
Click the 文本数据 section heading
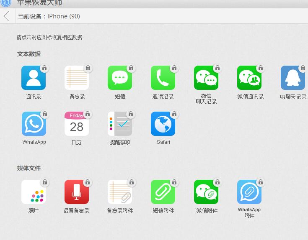(x=29, y=54)
